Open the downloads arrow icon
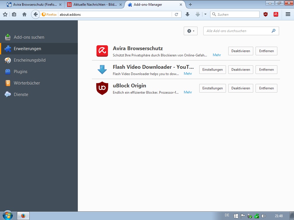 pos(187,14)
